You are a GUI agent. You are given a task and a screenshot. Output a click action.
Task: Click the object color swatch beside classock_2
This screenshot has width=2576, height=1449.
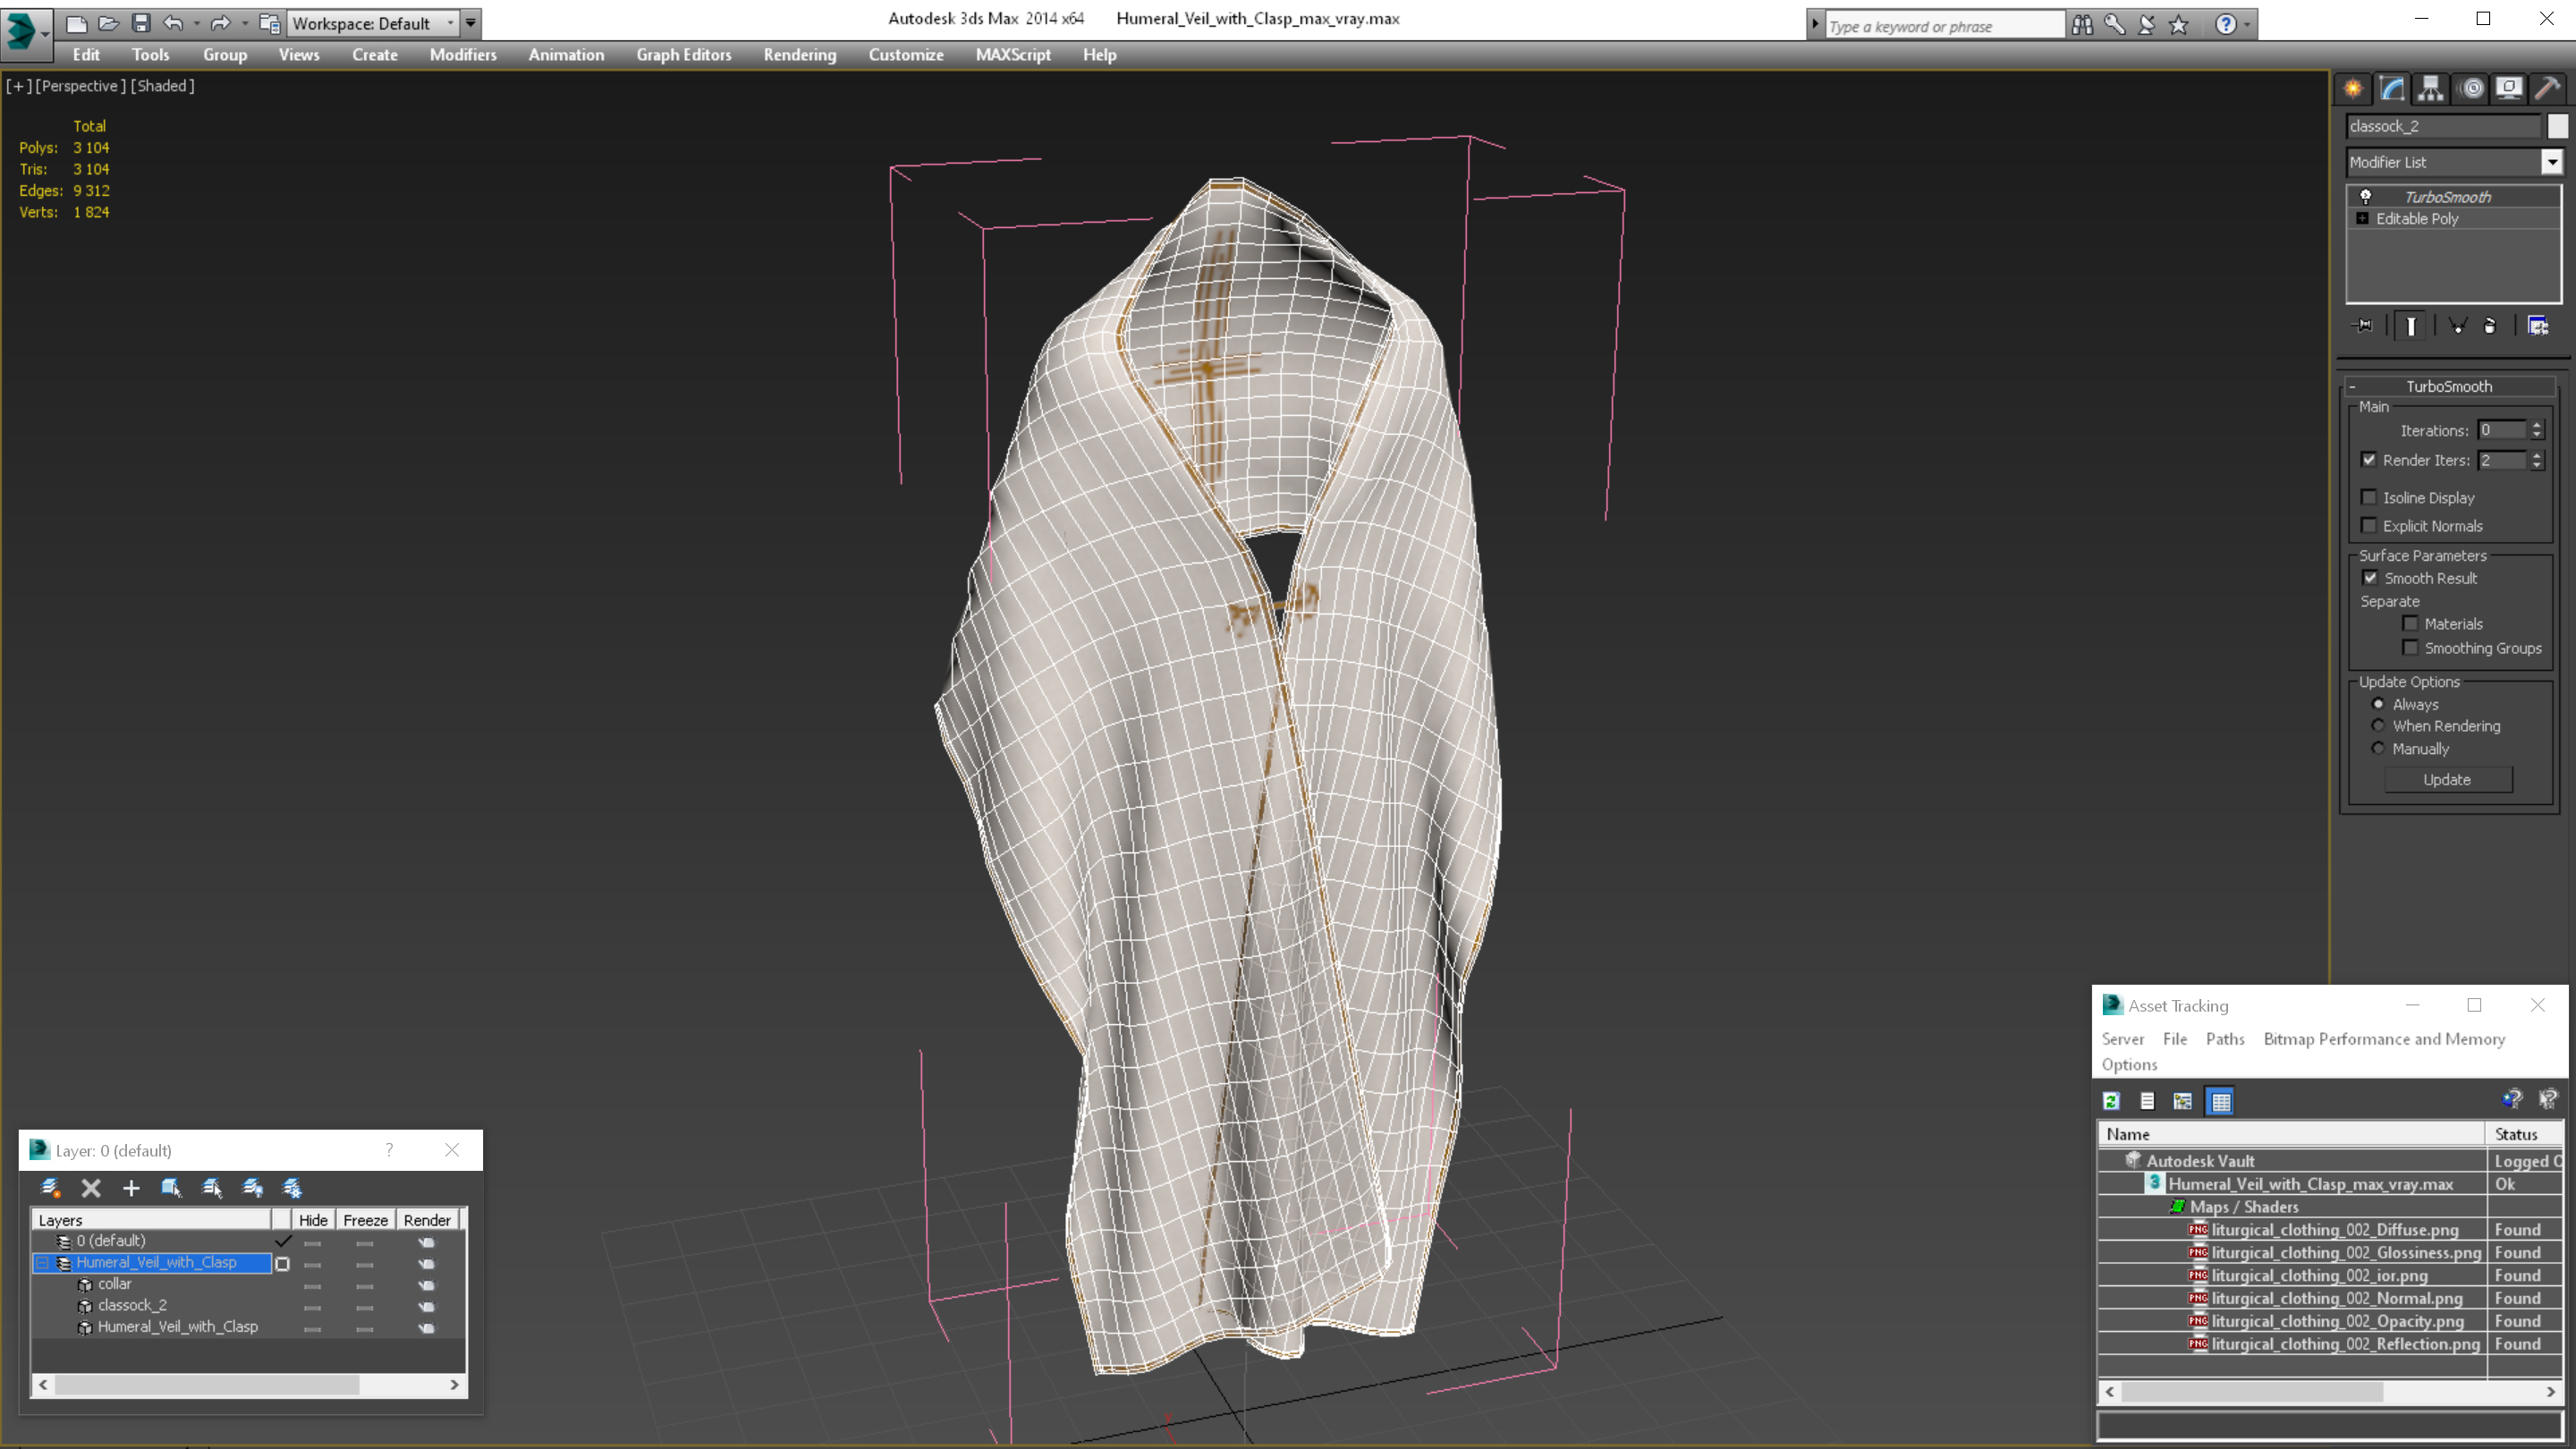coord(2557,126)
